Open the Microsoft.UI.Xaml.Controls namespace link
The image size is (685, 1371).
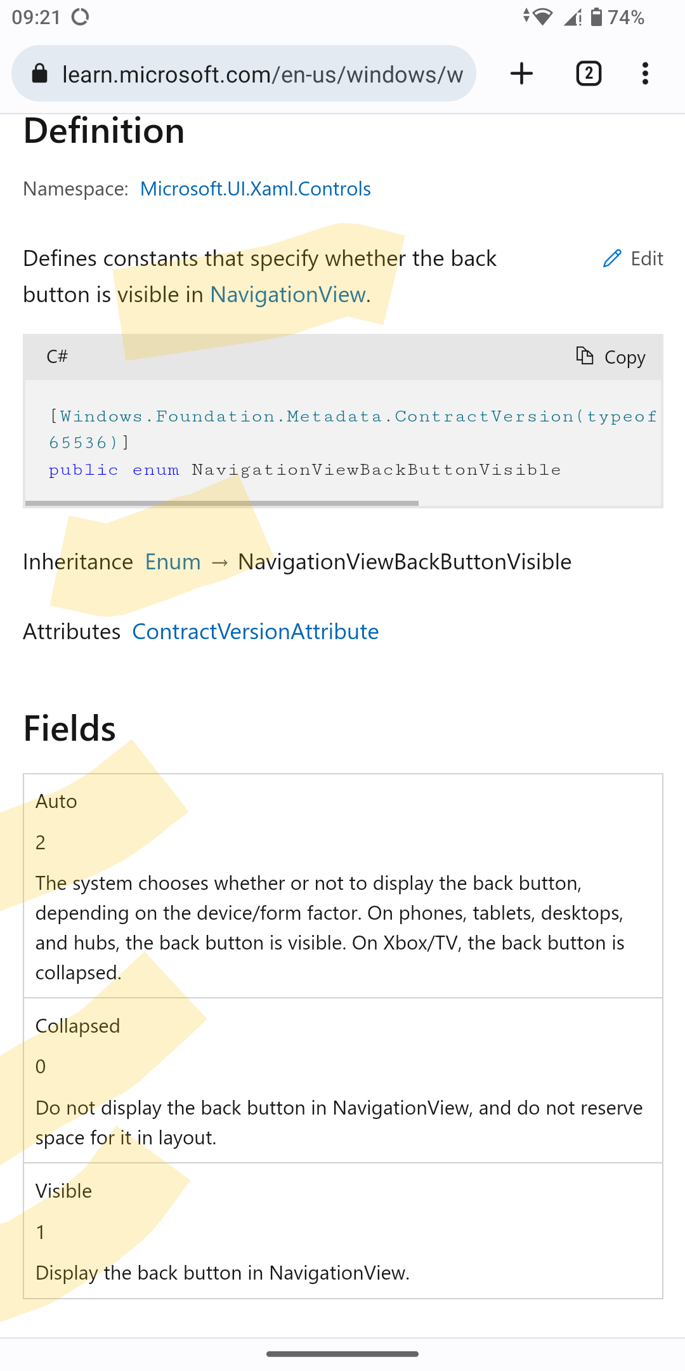coord(256,189)
